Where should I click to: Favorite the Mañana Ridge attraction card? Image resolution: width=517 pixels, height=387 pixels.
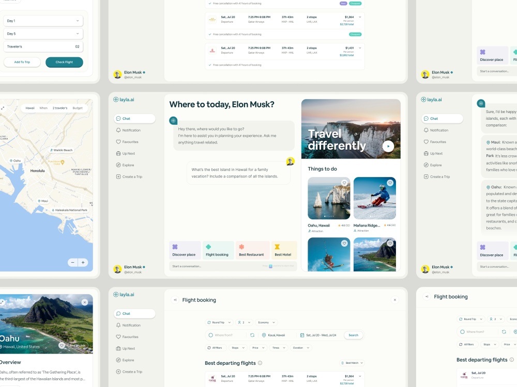[x=390, y=183]
